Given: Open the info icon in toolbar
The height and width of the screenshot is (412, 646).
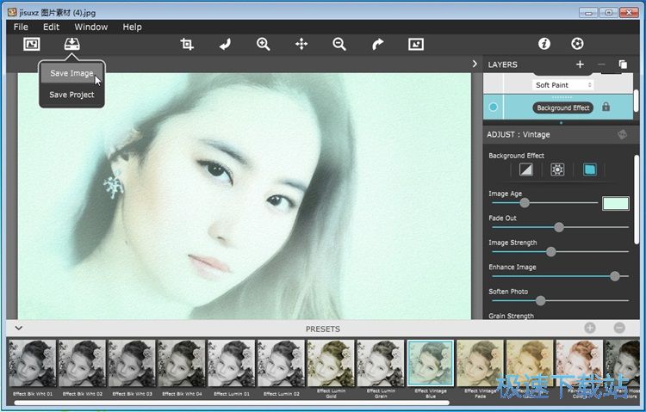Looking at the screenshot, I should pyautogui.click(x=544, y=44).
